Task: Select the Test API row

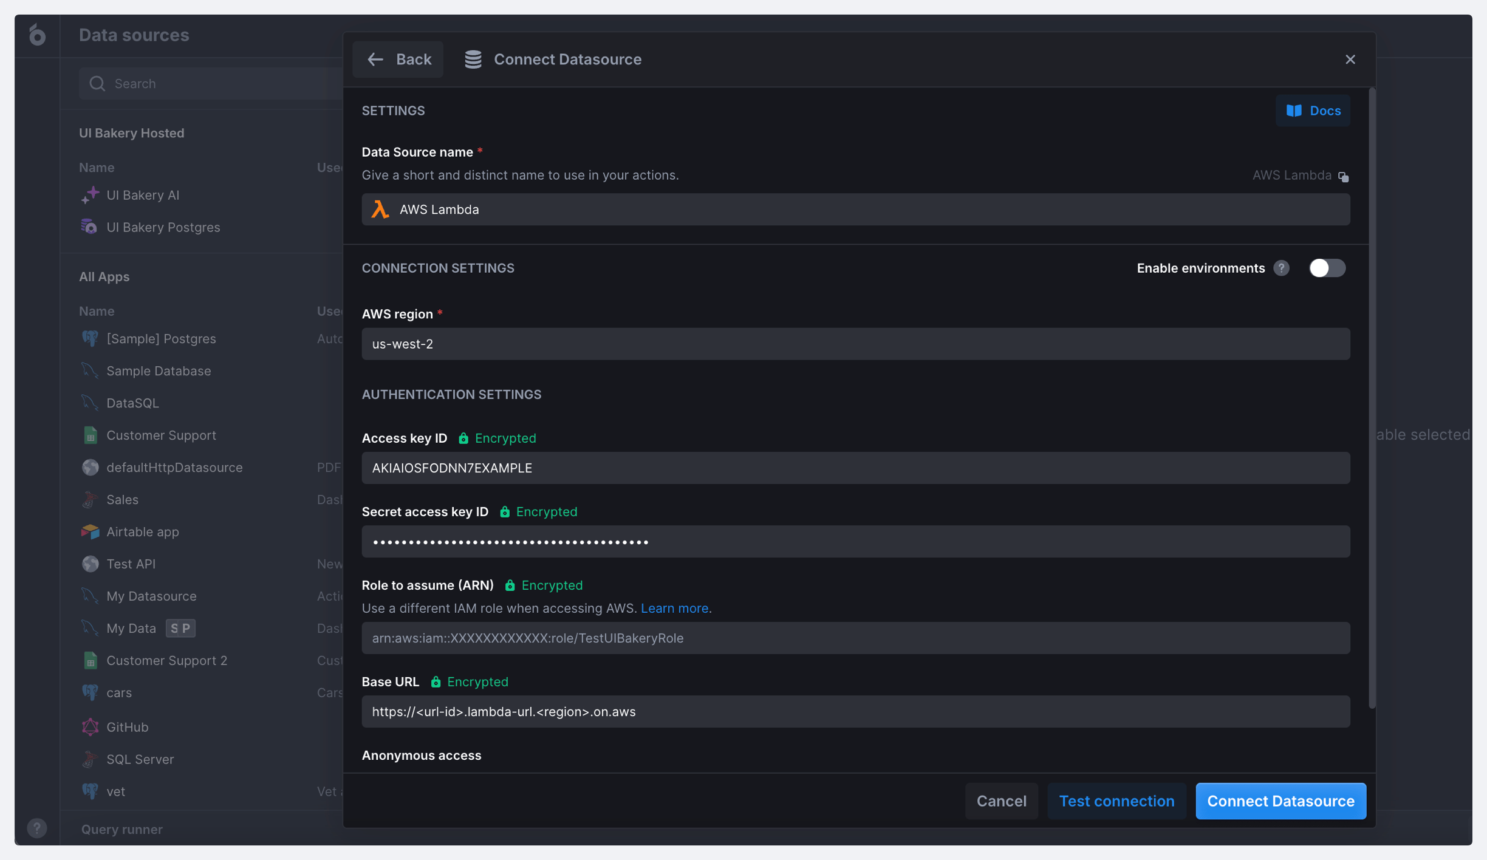Action: pos(131,564)
